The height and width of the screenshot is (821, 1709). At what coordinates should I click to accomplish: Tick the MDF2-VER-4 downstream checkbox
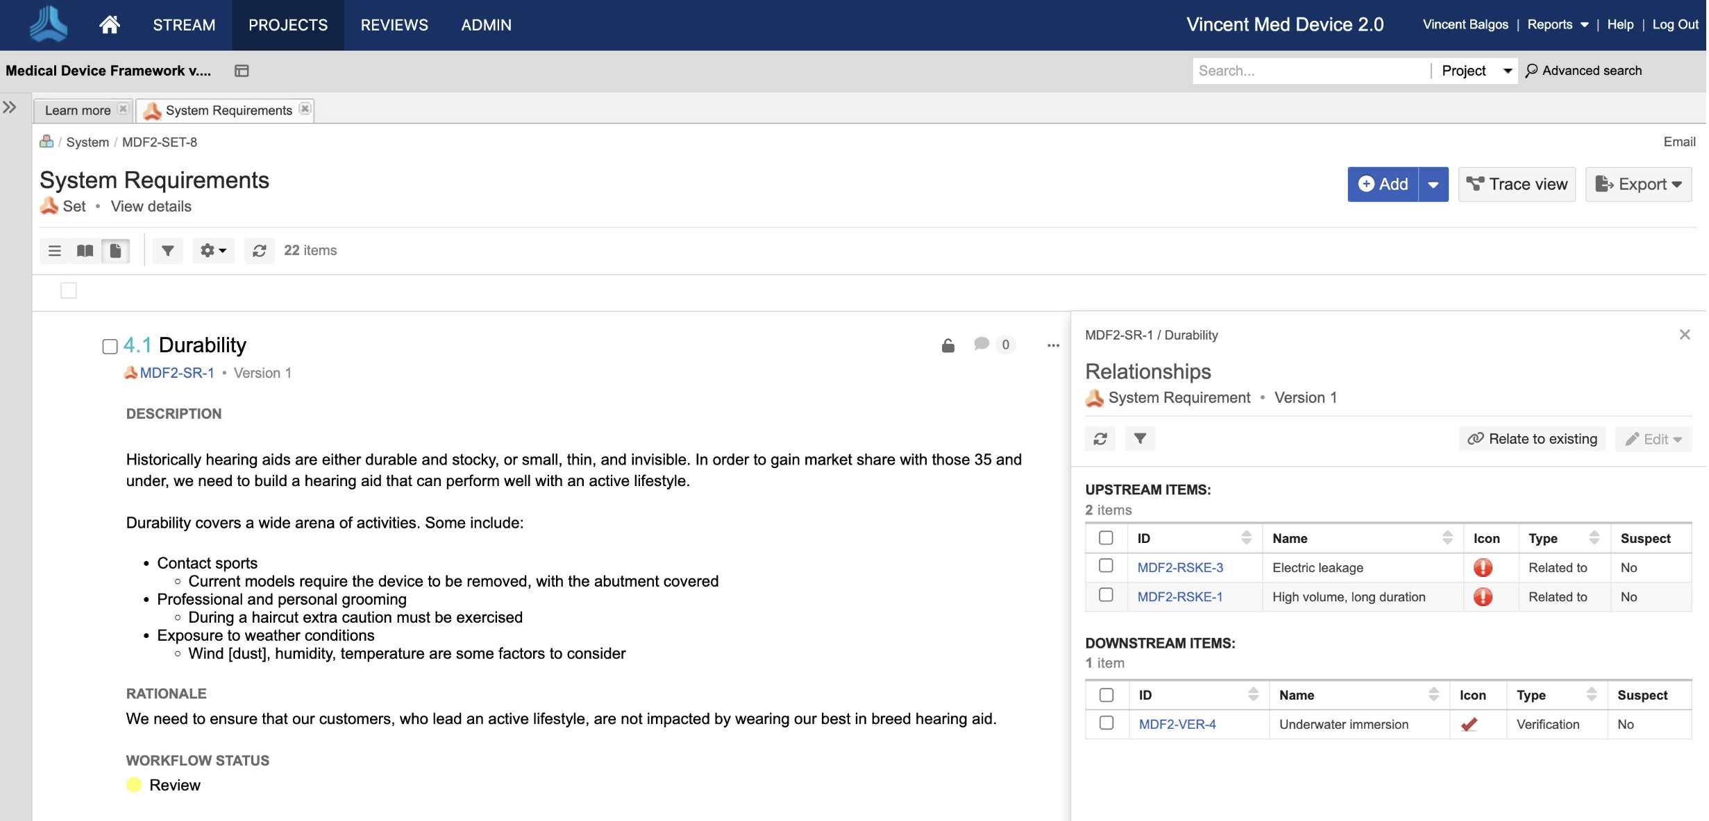pos(1106,723)
